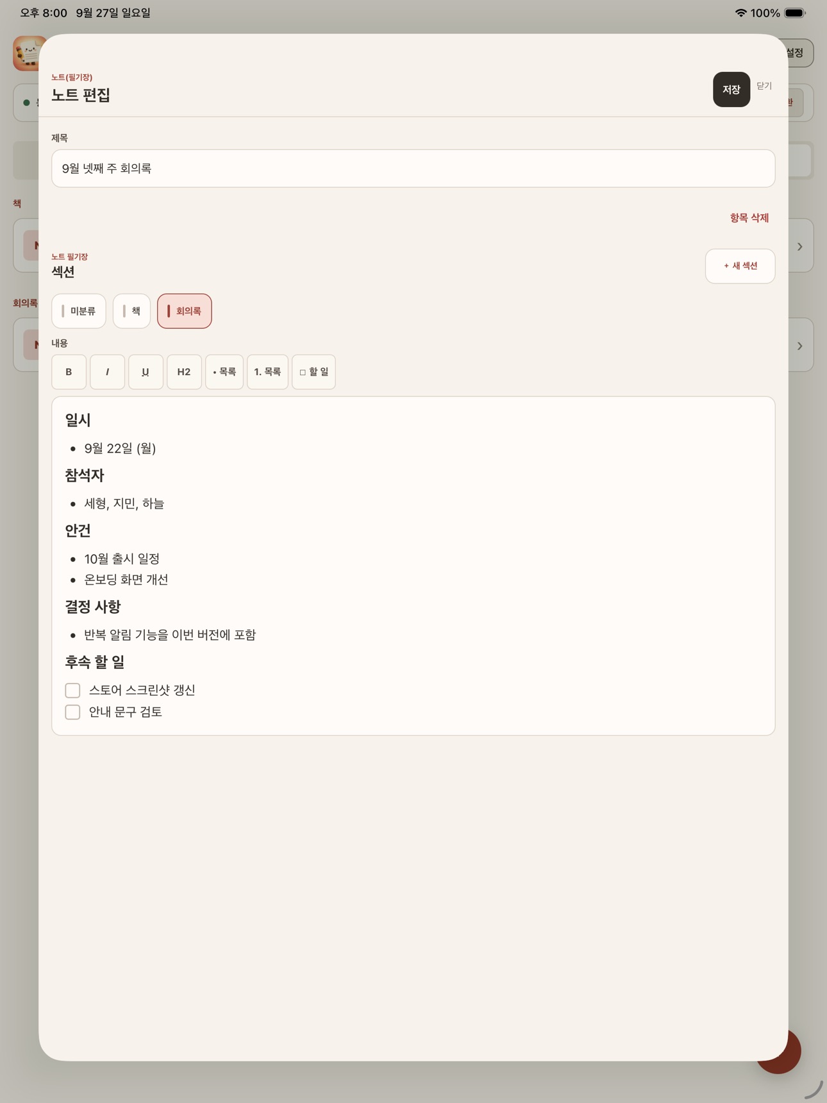
Task: Check the 스토어 스크린샷 갱신 task
Action: [x=72, y=690]
